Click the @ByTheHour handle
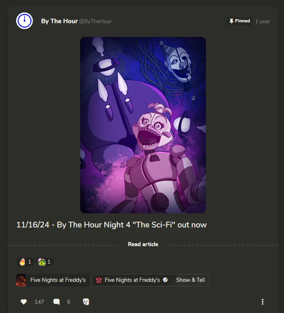The width and height of the screenshot is (284, 313). [x=95, y=21]
